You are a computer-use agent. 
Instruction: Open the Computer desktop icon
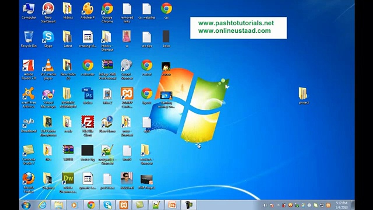point(29,11)
